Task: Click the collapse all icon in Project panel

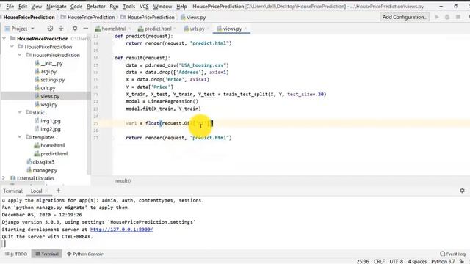Action: click(61, 29)
